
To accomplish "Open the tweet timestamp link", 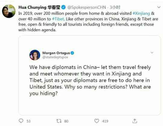I will 115,8.
